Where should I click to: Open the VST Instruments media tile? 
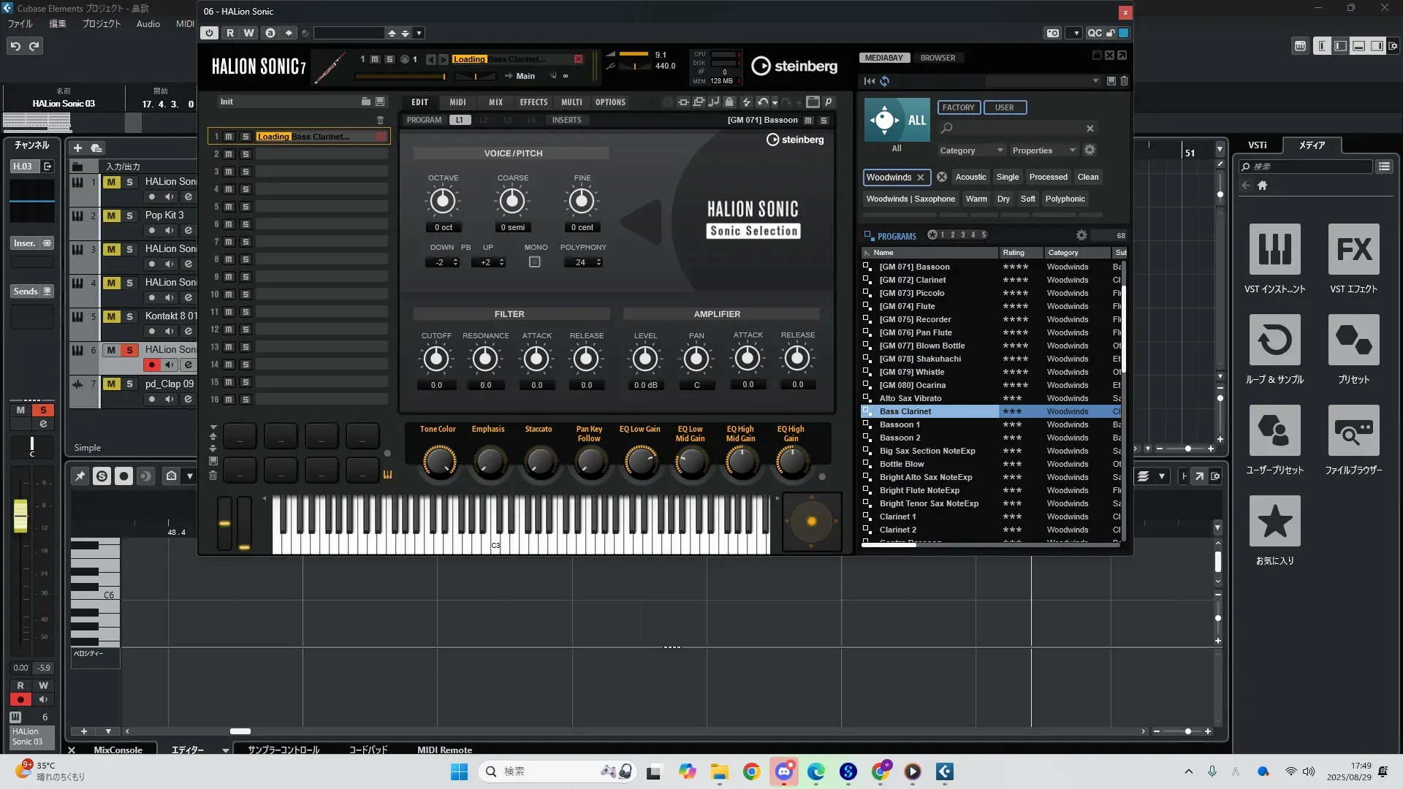click(1274, 250)
